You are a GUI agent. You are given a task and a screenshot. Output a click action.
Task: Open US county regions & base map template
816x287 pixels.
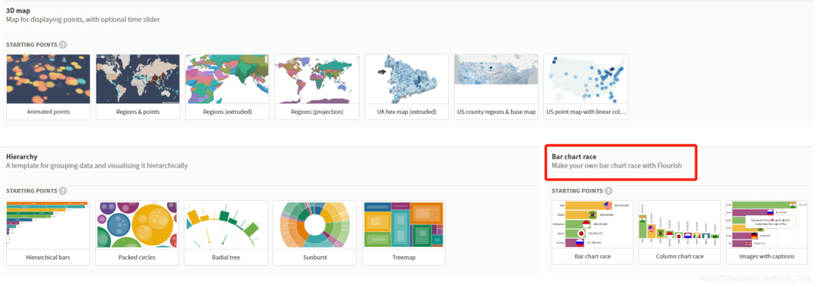pos(496,87)
